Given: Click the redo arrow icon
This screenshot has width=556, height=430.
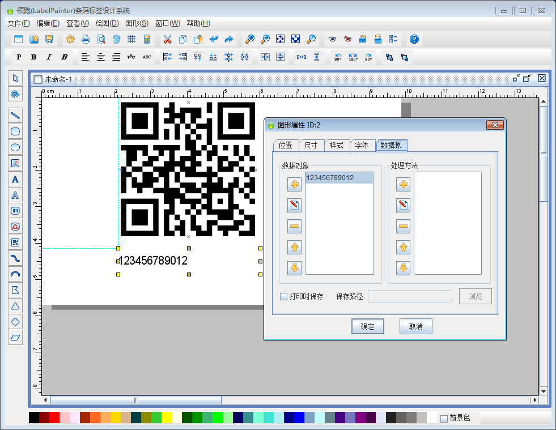Looking at the screenshot, I should pyautogui.click(x=229, y=39).
